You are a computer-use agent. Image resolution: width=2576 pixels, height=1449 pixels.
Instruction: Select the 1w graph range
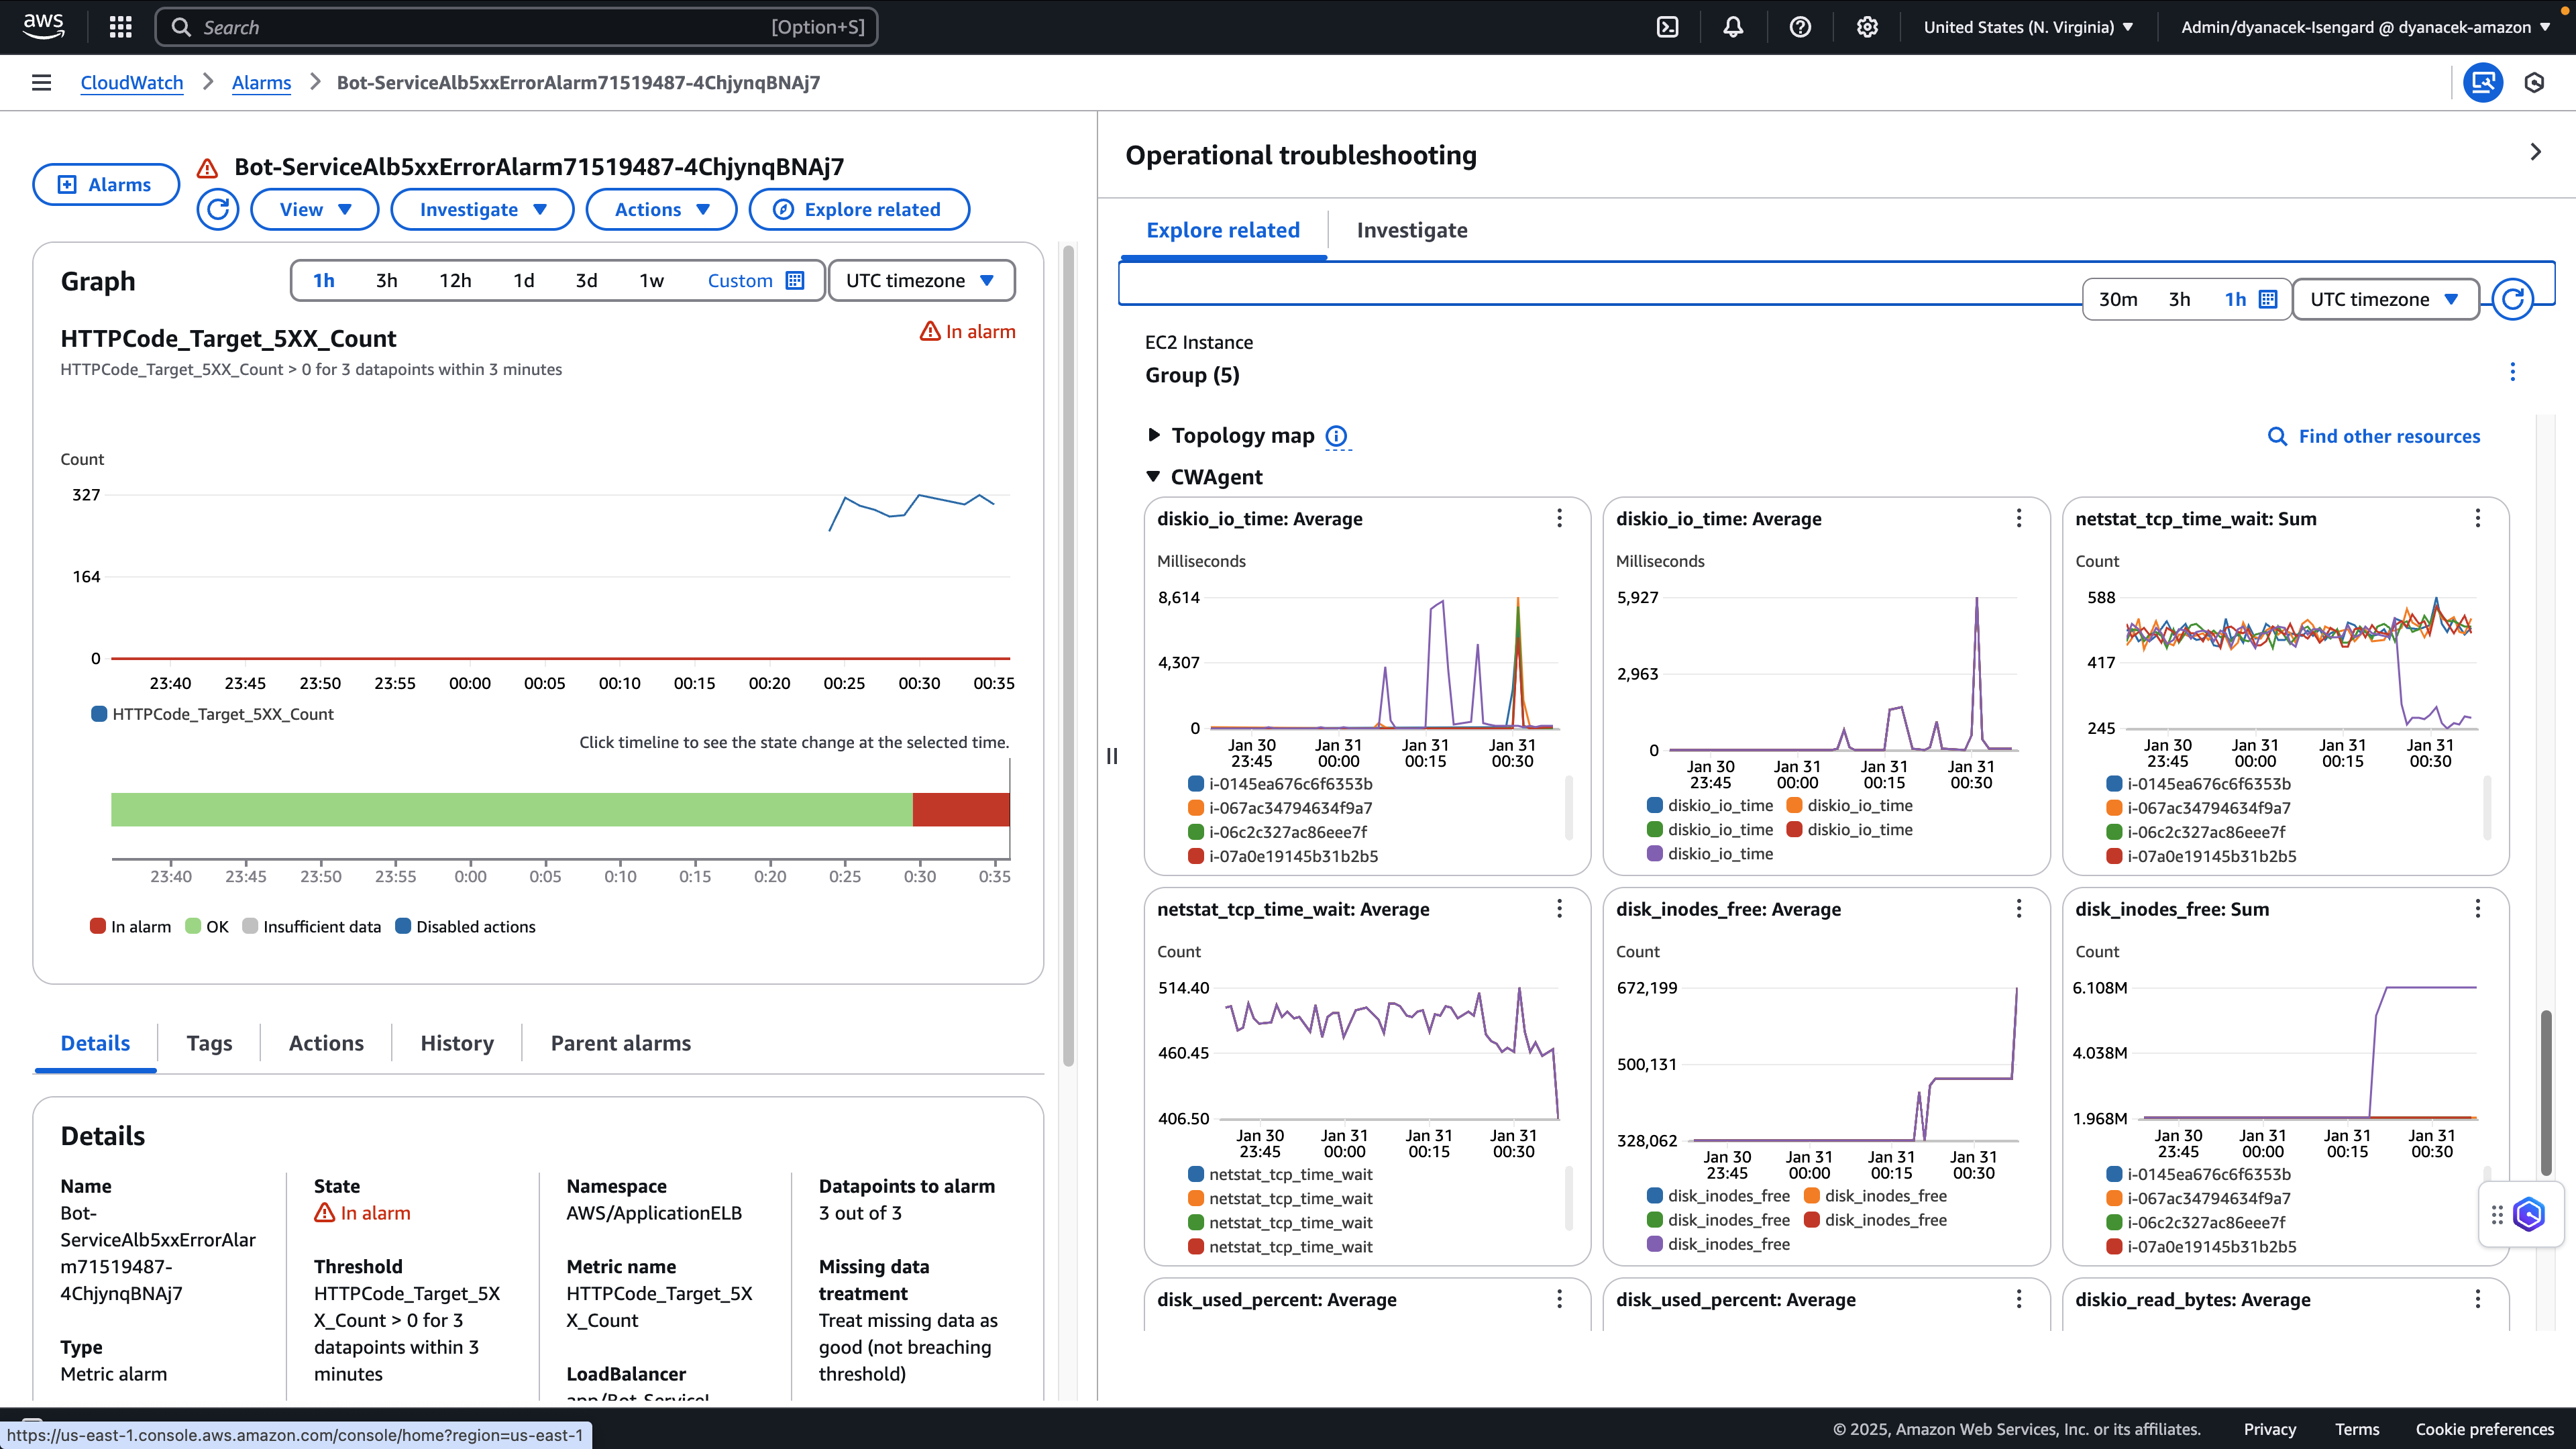pyautogui.click(x=652, y=280)
